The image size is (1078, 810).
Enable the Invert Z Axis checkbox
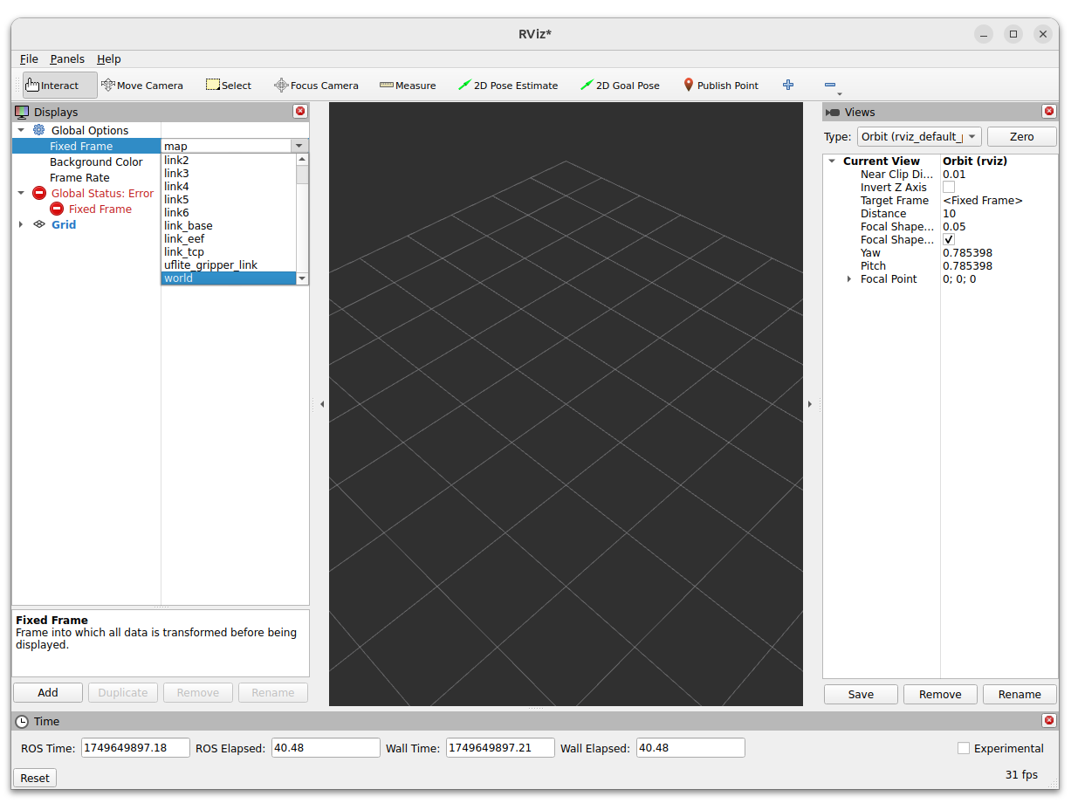tap(949, 188)
